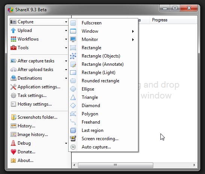This screenshot has height=174, width=205.
Task: Click the Auto capture clock icon
Action: coord(73,147)
